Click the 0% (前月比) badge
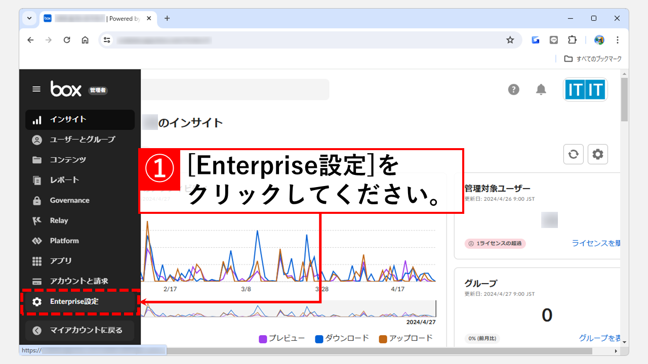Image resolution: width=648 pixels, height=364 pixels. 482,338
